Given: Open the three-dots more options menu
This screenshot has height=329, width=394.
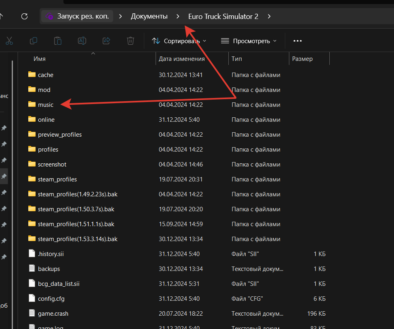Looking at the screenshot, I should pos(297,41).
